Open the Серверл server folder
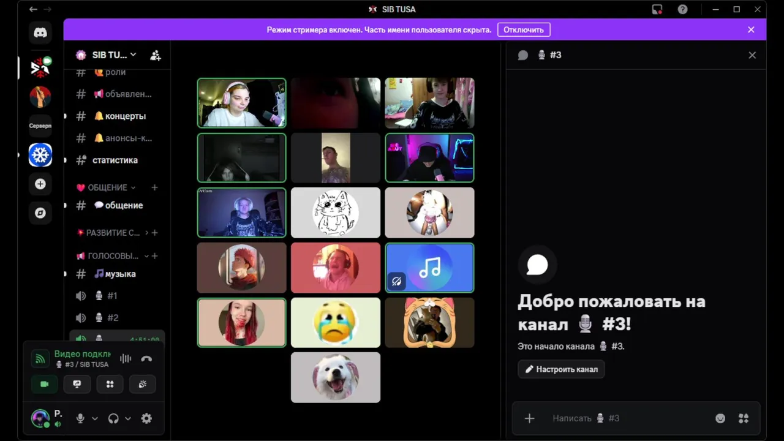The height and width of the screenshot is (441, 784). pyautogui.click(x=40, y=126)
